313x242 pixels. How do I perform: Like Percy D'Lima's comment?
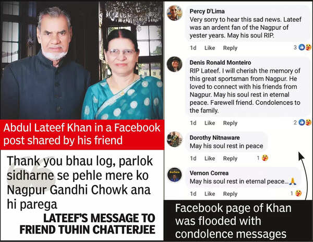point(210,48)
